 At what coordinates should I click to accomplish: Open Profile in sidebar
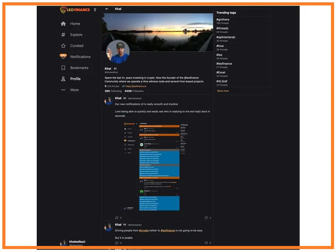75,79
